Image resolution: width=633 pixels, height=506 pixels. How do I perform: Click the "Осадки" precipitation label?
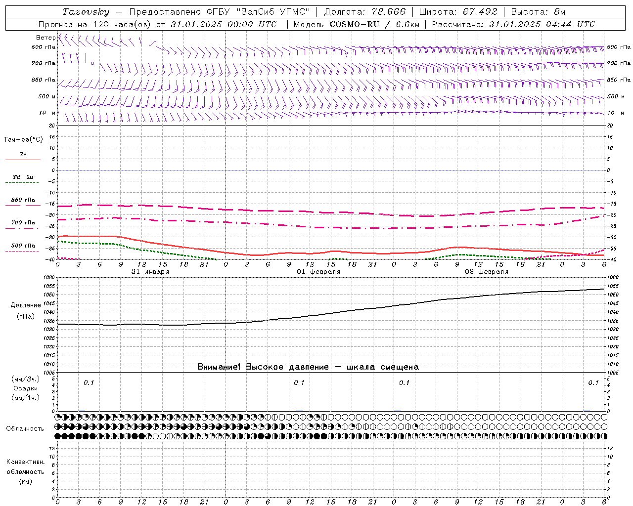pyautogui.click(x=26, y=388)
